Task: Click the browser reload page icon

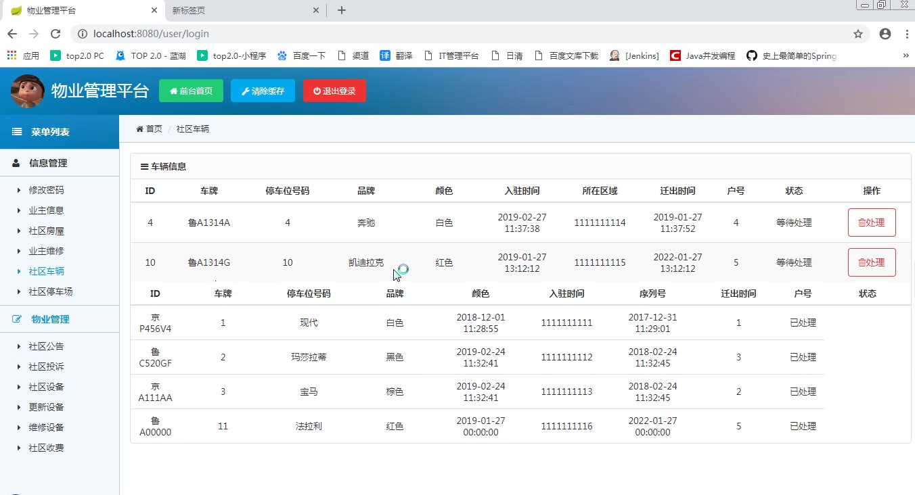Action: tap(55, 34)
